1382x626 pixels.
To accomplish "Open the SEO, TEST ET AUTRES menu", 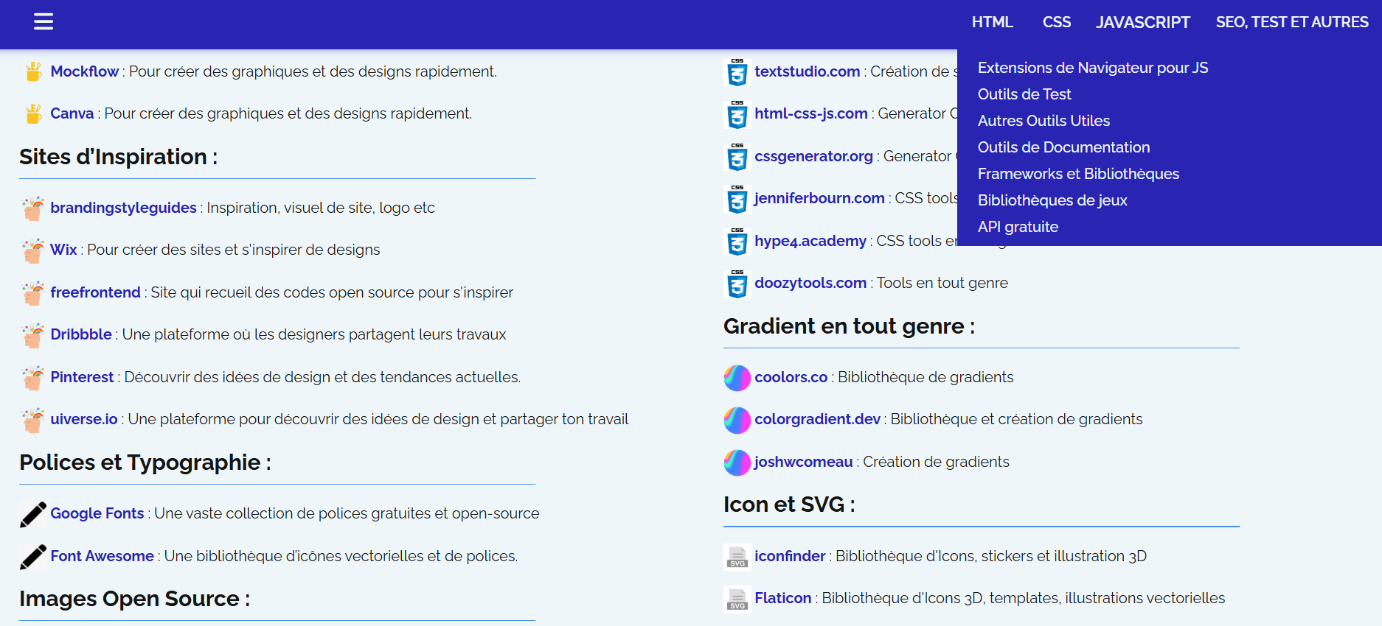I will [x=1292, y=22].
